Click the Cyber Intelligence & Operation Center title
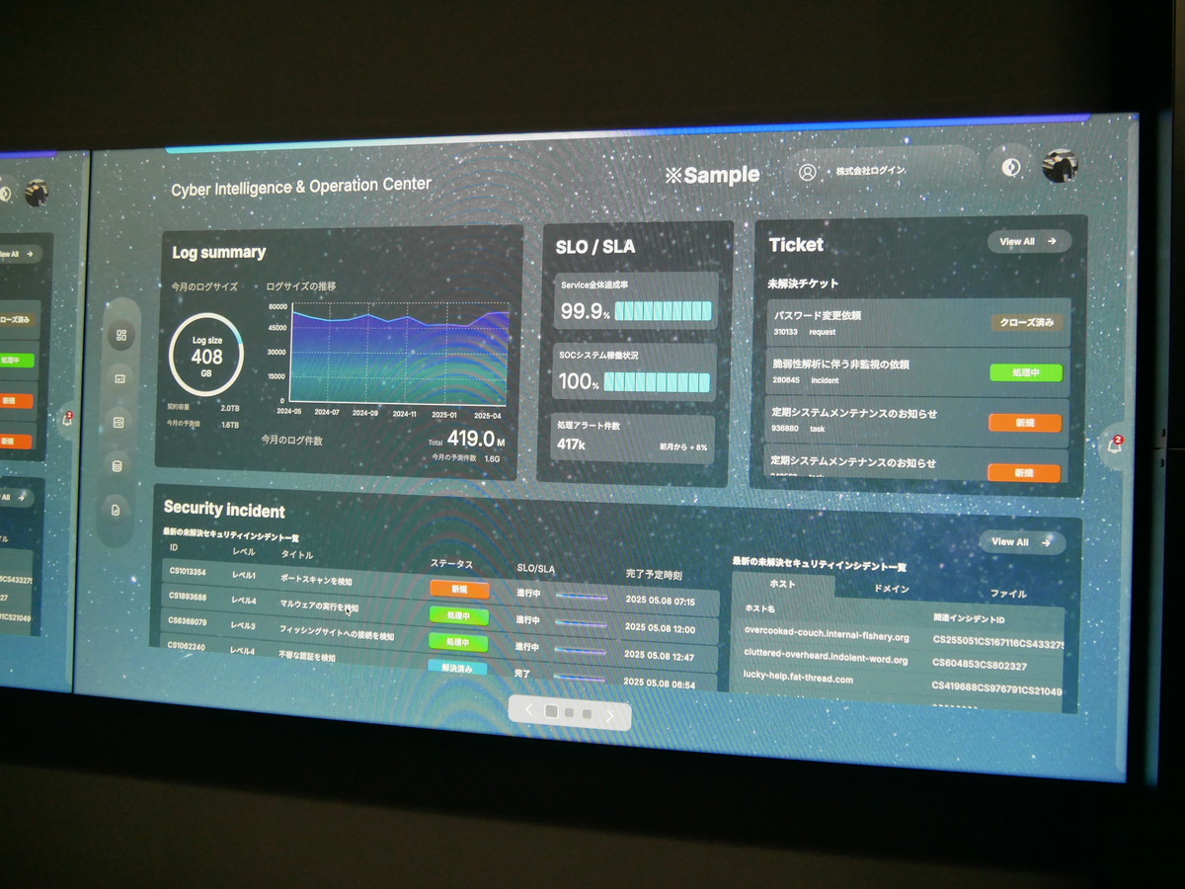Viewport: 1185px width, 889px height. click(x=301, y=186)
